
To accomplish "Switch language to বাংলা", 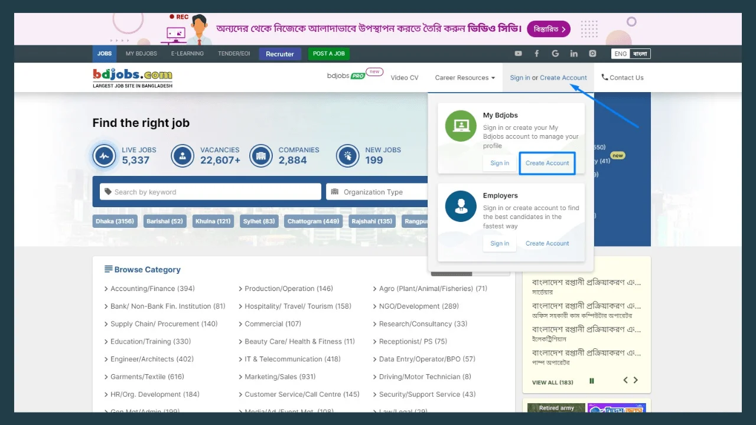I will click(x=640, y=53).
